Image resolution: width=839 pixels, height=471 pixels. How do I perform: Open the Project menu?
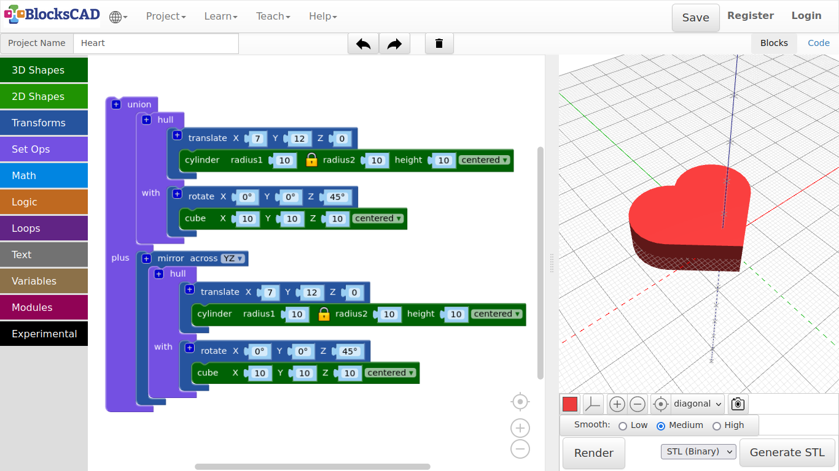click(165, 17)
